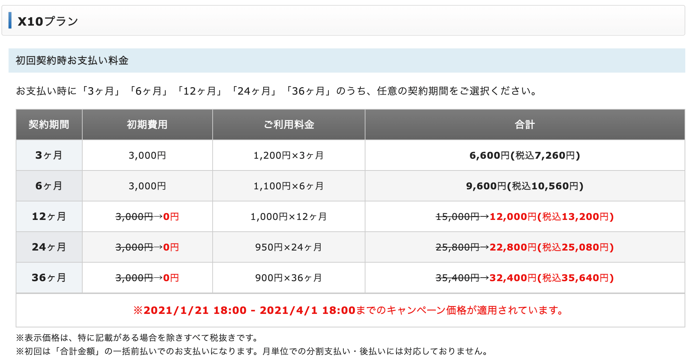Click the 初期費用 column header
The width and height of the screenshot is (691, 363).
tap(147, 125)
